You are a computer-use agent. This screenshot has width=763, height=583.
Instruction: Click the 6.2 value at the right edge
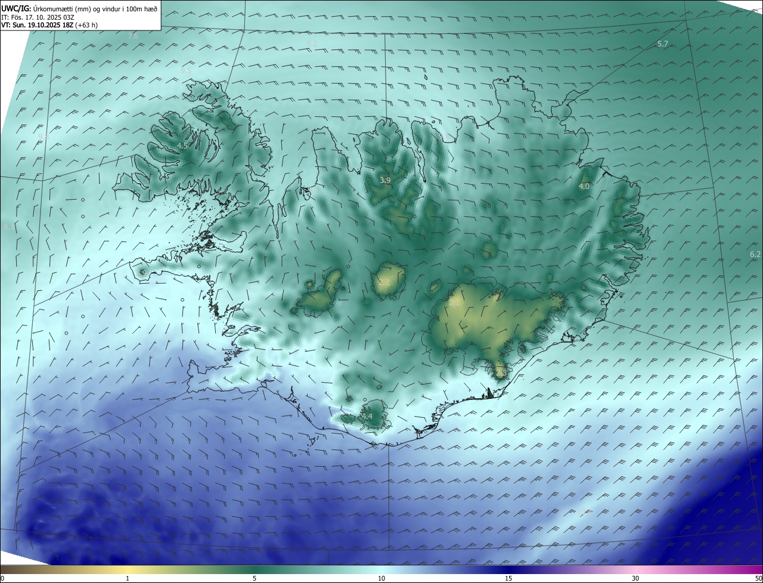coord(755,254)
